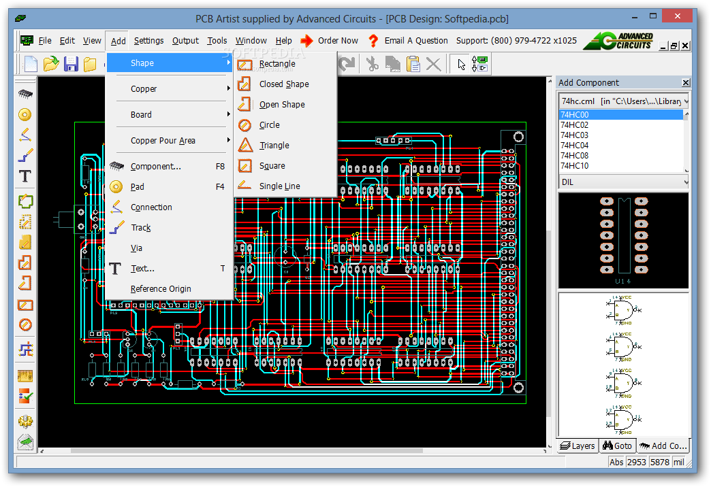Click the ruler measure tool icon
Image resolution: width=711 pixels, height=487 pixels.
pos(25,375)
